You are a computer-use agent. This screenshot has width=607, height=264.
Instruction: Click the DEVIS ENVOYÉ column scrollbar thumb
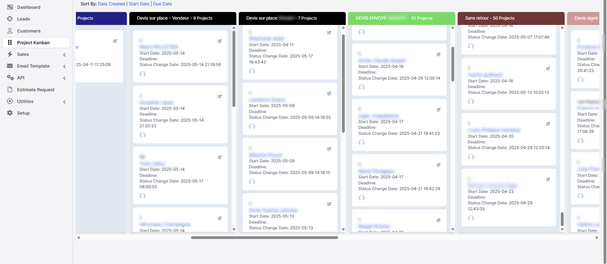pyautogui.click(x=453, y=64)
